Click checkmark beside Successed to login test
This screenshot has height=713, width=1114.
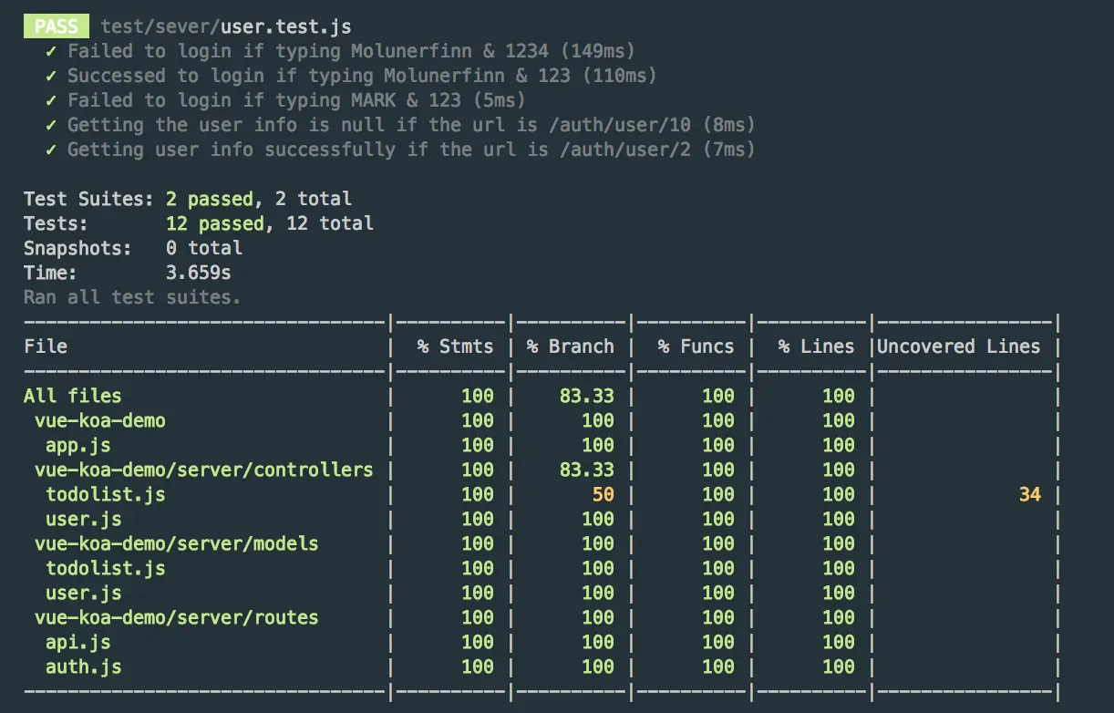(51, 76)
